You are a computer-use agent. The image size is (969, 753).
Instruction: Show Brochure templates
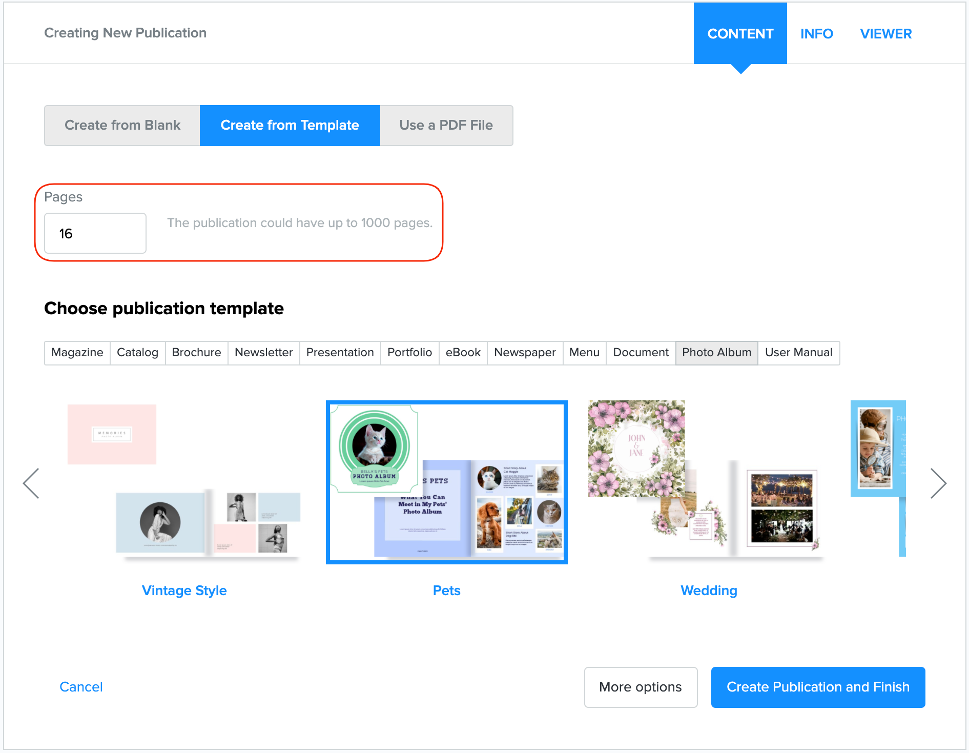pos(196,353)
